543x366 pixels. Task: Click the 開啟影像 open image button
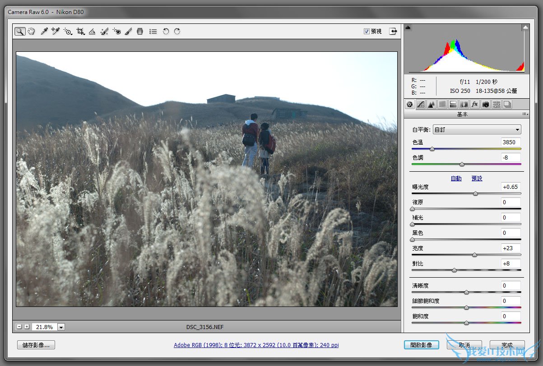click(421, 345)
